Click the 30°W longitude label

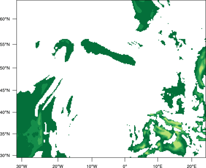point(22,166)
